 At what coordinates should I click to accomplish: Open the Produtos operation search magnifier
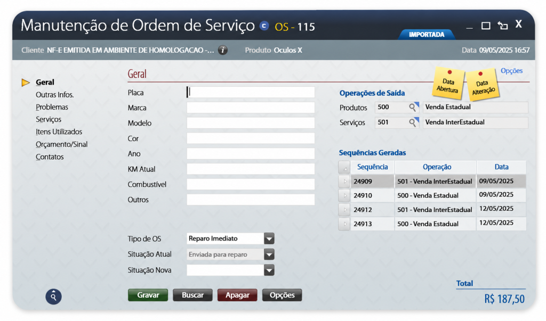pyautogui.click(x=413, y=107)
